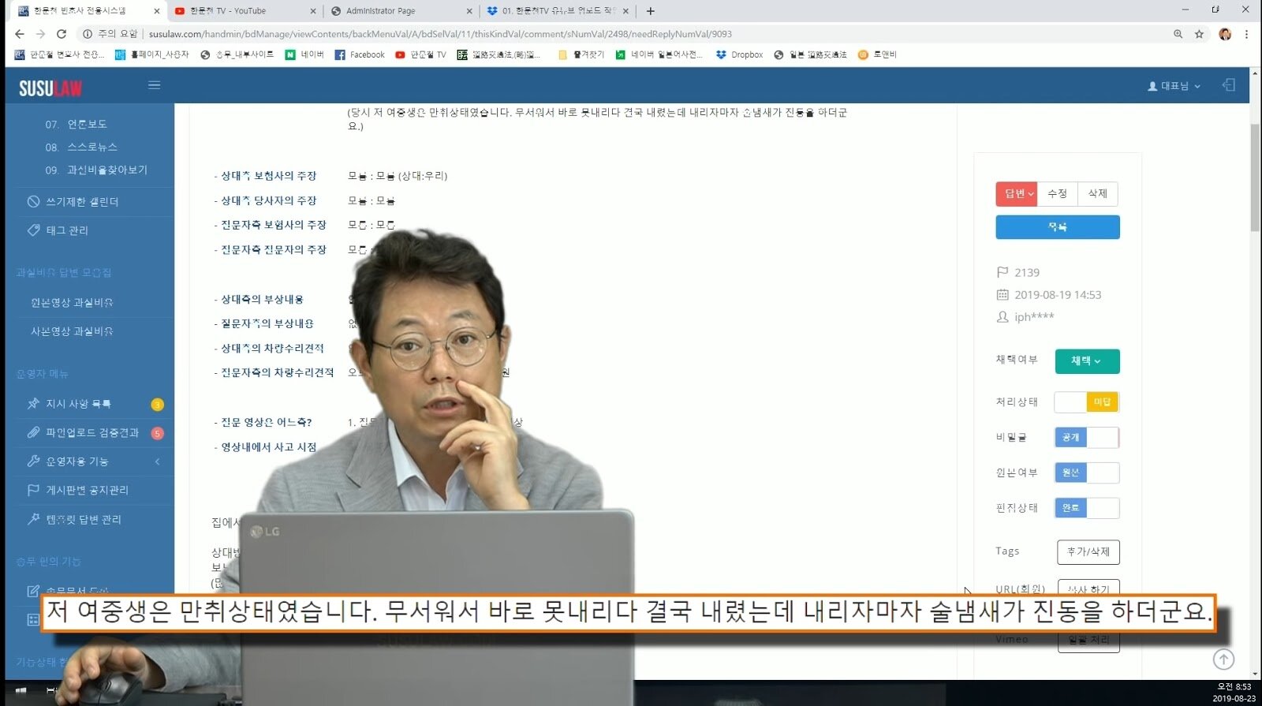
Task: Click the browser zoom magnifier icon
Action: tap(1178, 34)
